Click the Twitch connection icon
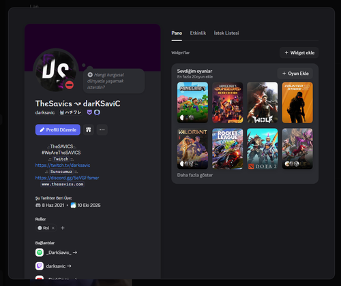Screen dimensions: 341x286 [x=40, y=266]
